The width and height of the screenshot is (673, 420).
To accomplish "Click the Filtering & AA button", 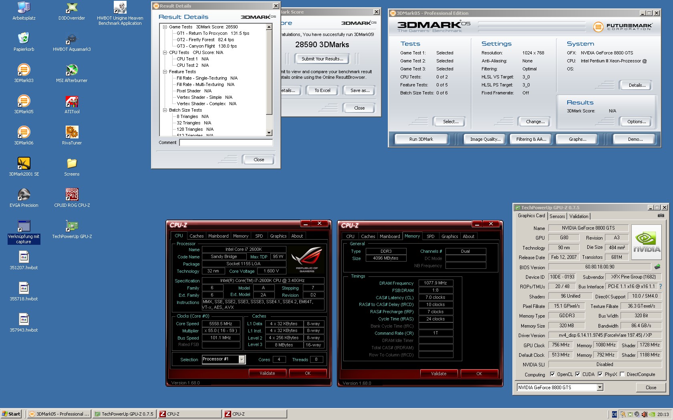I will click(531, 139).
